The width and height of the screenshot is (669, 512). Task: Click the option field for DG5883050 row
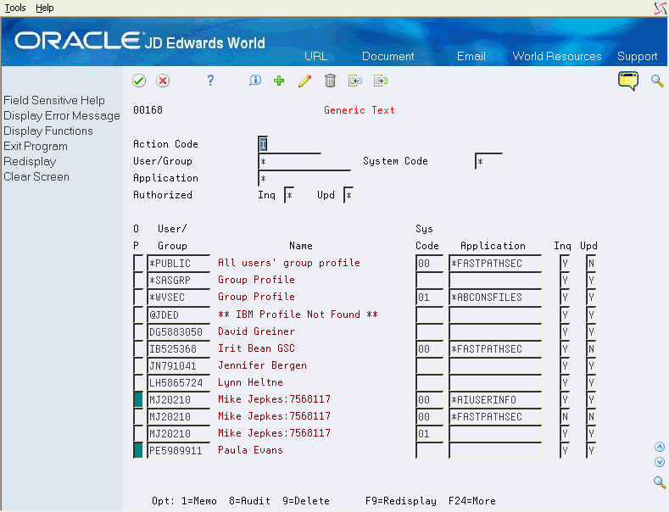[x=138, y=331]
